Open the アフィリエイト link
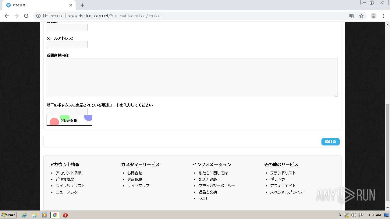Screen dimensions: 390x219 283,186
